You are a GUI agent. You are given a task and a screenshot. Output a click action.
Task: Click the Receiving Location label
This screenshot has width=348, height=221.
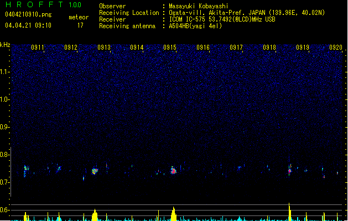(x=129, y=13)
